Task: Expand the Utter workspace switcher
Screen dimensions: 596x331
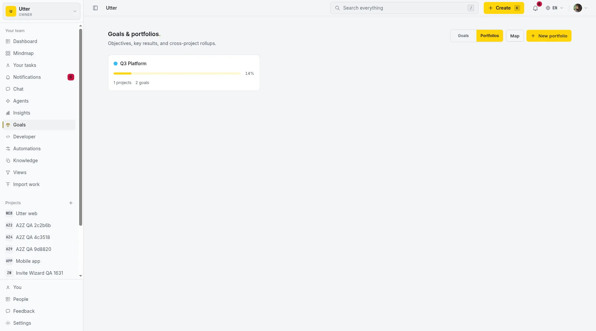Action: click(41, 11)
